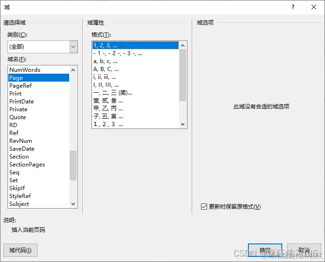This screenshot has height=262, width=325.
Task: Confirm with the 确定 button
Action: click(265, 250)
